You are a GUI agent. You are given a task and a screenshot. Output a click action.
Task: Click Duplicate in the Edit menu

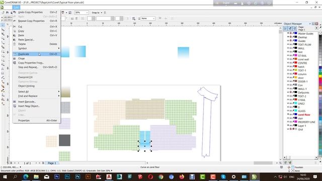point(36,54)
